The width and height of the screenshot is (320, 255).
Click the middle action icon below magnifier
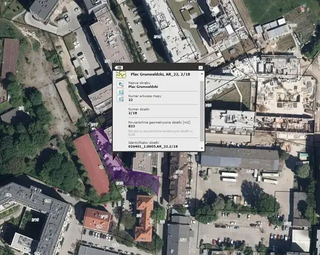click(120, 92)
